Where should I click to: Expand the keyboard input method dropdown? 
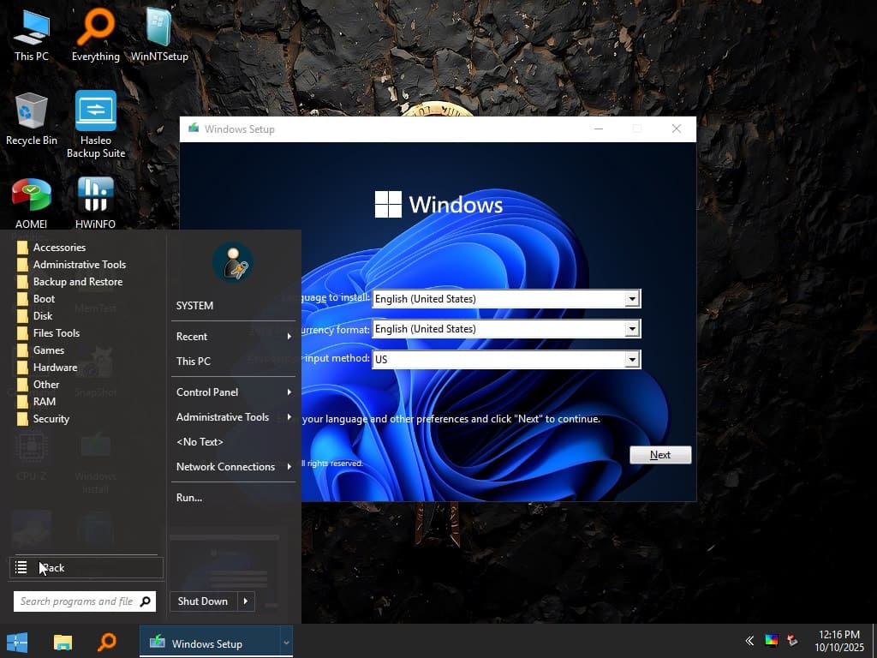631,359
